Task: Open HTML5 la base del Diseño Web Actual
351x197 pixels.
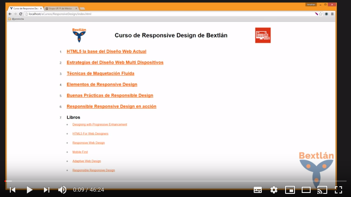Action: (106, 51)
